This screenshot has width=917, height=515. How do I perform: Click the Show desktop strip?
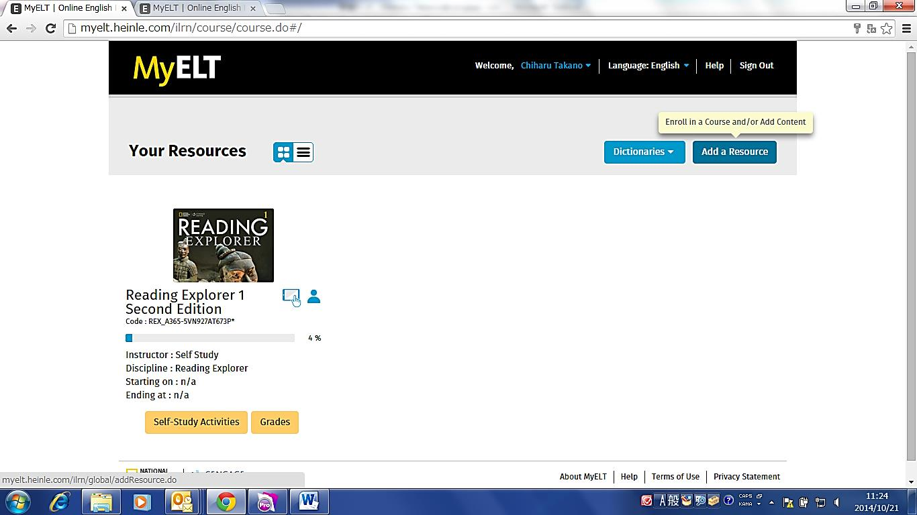[x=912, y=502]
